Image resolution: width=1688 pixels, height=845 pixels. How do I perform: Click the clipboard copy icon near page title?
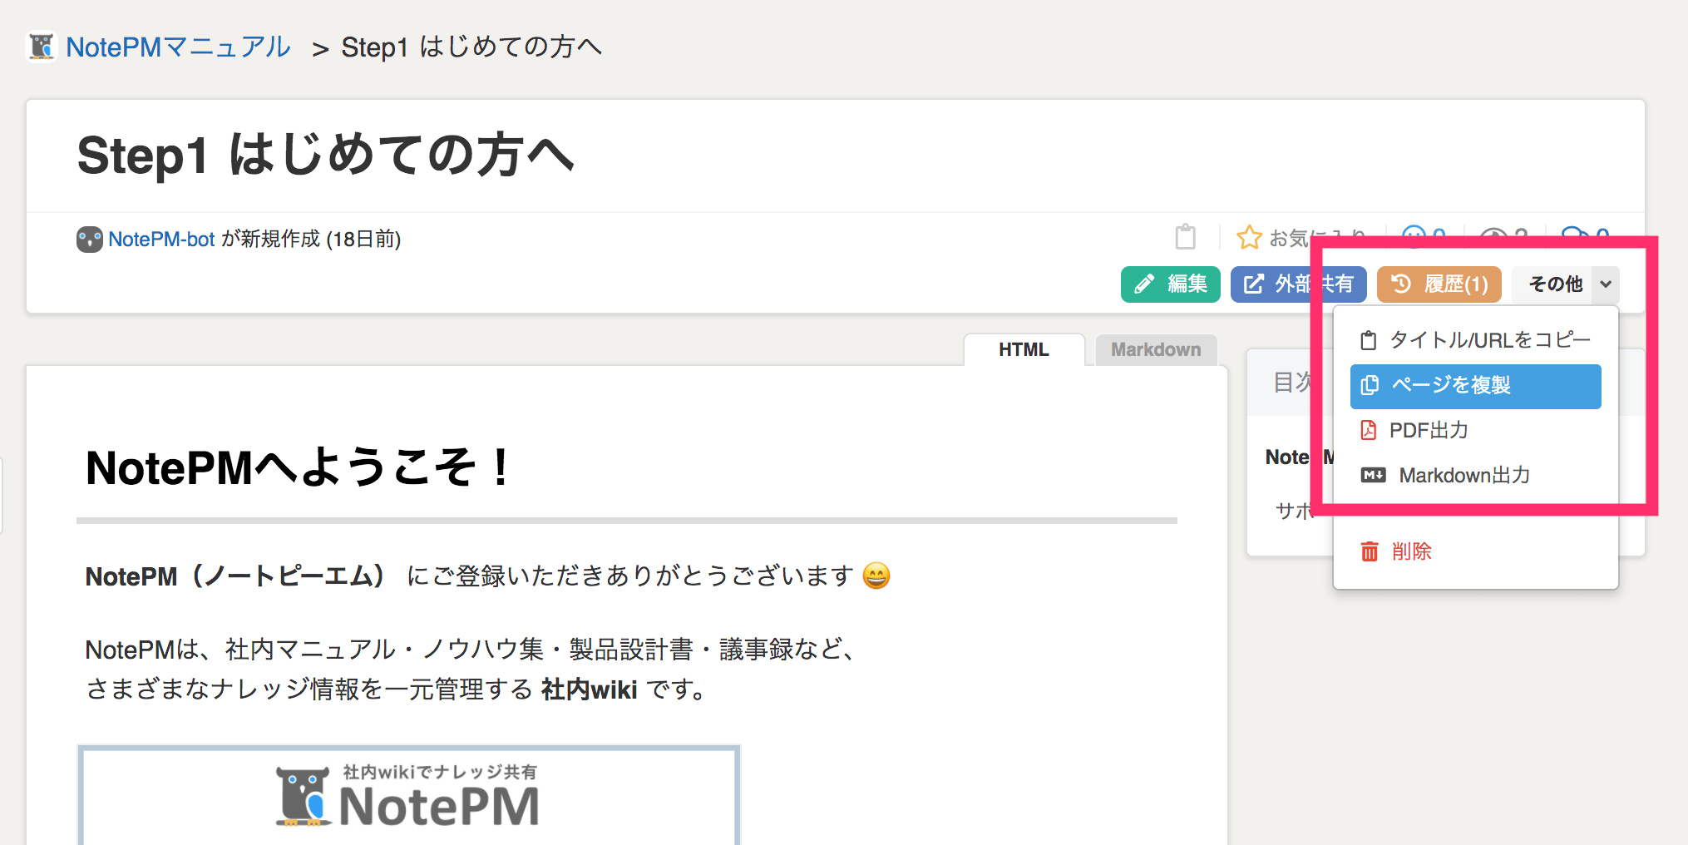tap(1187, 237)
